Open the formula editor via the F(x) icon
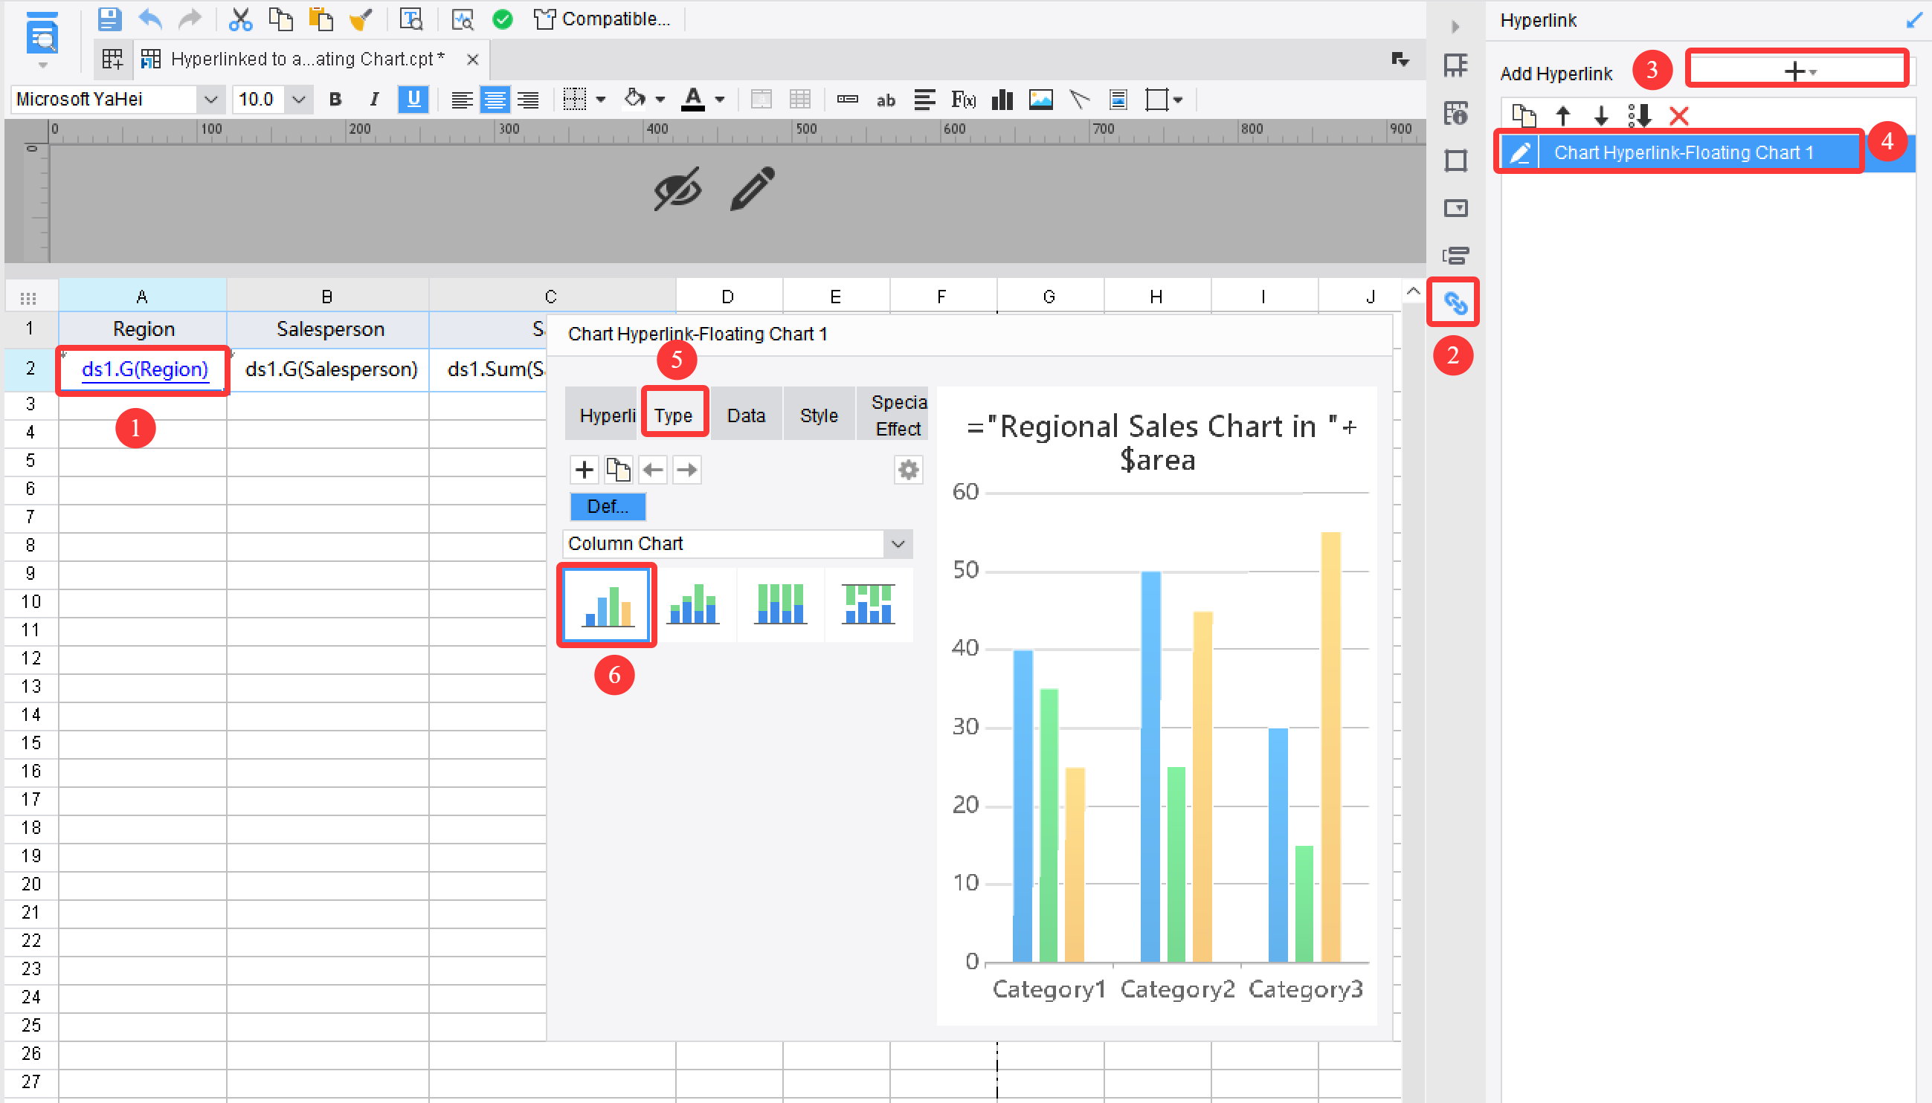Screen dimensions: 1932x1103 tap(963, 100)
